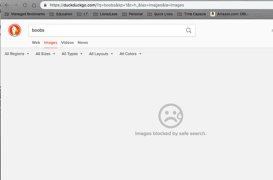Switch to the Videos tab
The width and height of the screenshot is (273, 180).
pyautogui.click(x=67, y=42)
